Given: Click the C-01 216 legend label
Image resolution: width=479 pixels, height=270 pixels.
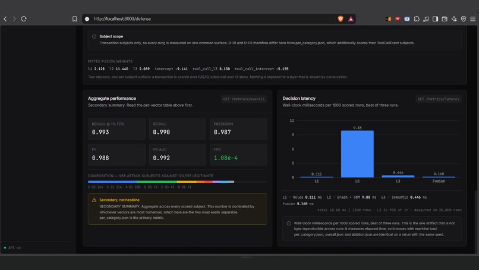Looking at the screenshot, I should pos(114,187).
